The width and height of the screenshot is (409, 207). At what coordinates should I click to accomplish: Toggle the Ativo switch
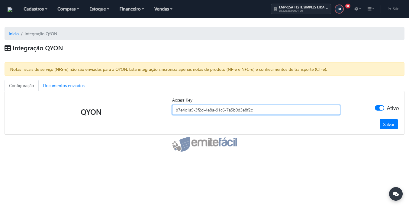pyautogui.click(x=379, y=108)
